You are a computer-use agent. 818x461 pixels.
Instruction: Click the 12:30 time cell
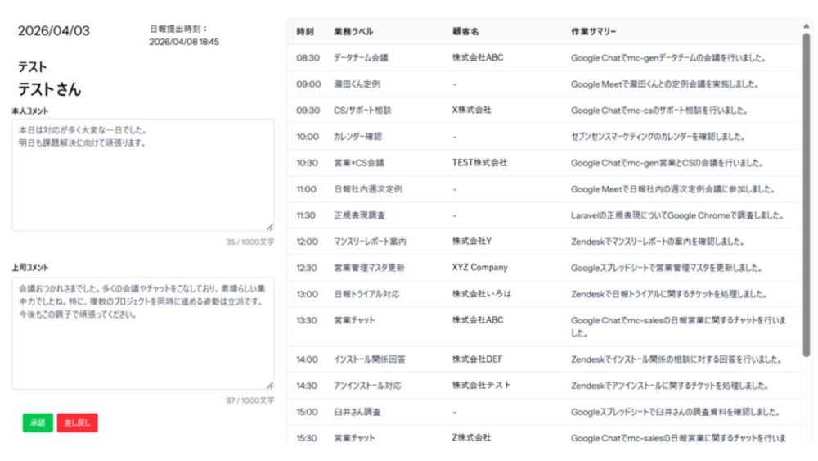pos(307,268)
